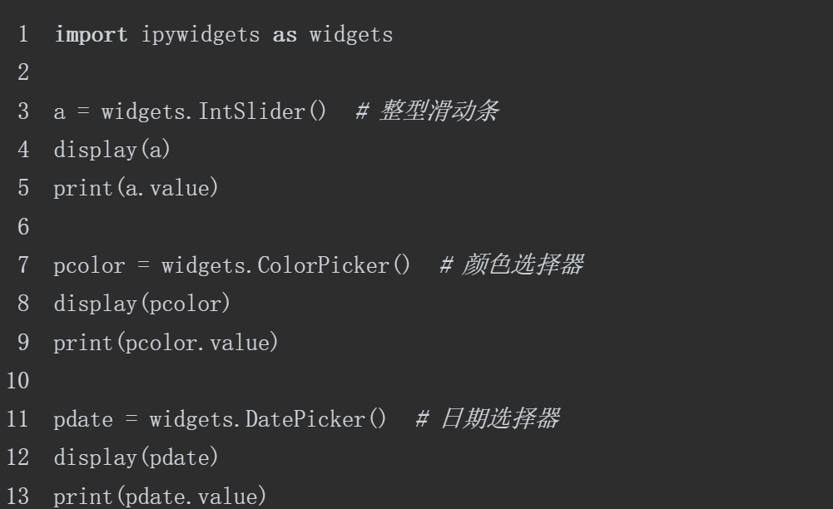Click line number 6 in the gutter
Image resolution: width=833 pixels, height=509 pixels.
point(22,228)
